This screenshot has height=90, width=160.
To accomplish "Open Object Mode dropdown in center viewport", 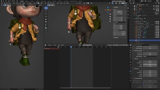I will click(x=52, y=3).
